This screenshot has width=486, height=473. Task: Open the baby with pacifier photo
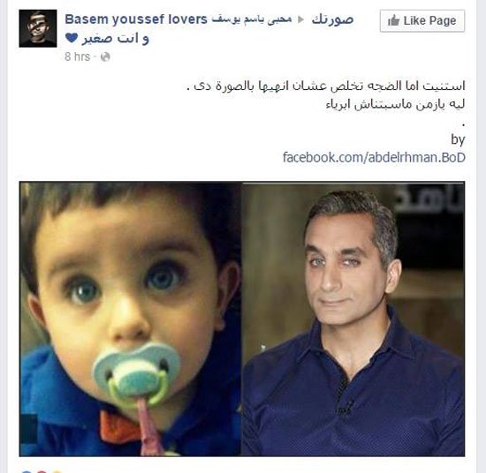point(131,319)
